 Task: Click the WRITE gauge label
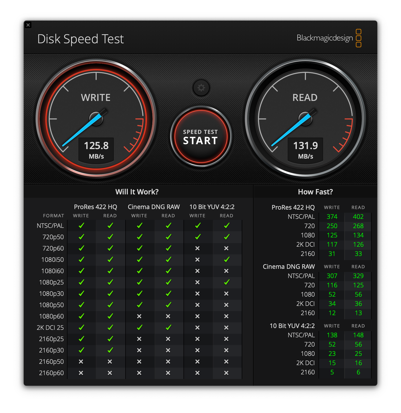(x=96, y=98)
